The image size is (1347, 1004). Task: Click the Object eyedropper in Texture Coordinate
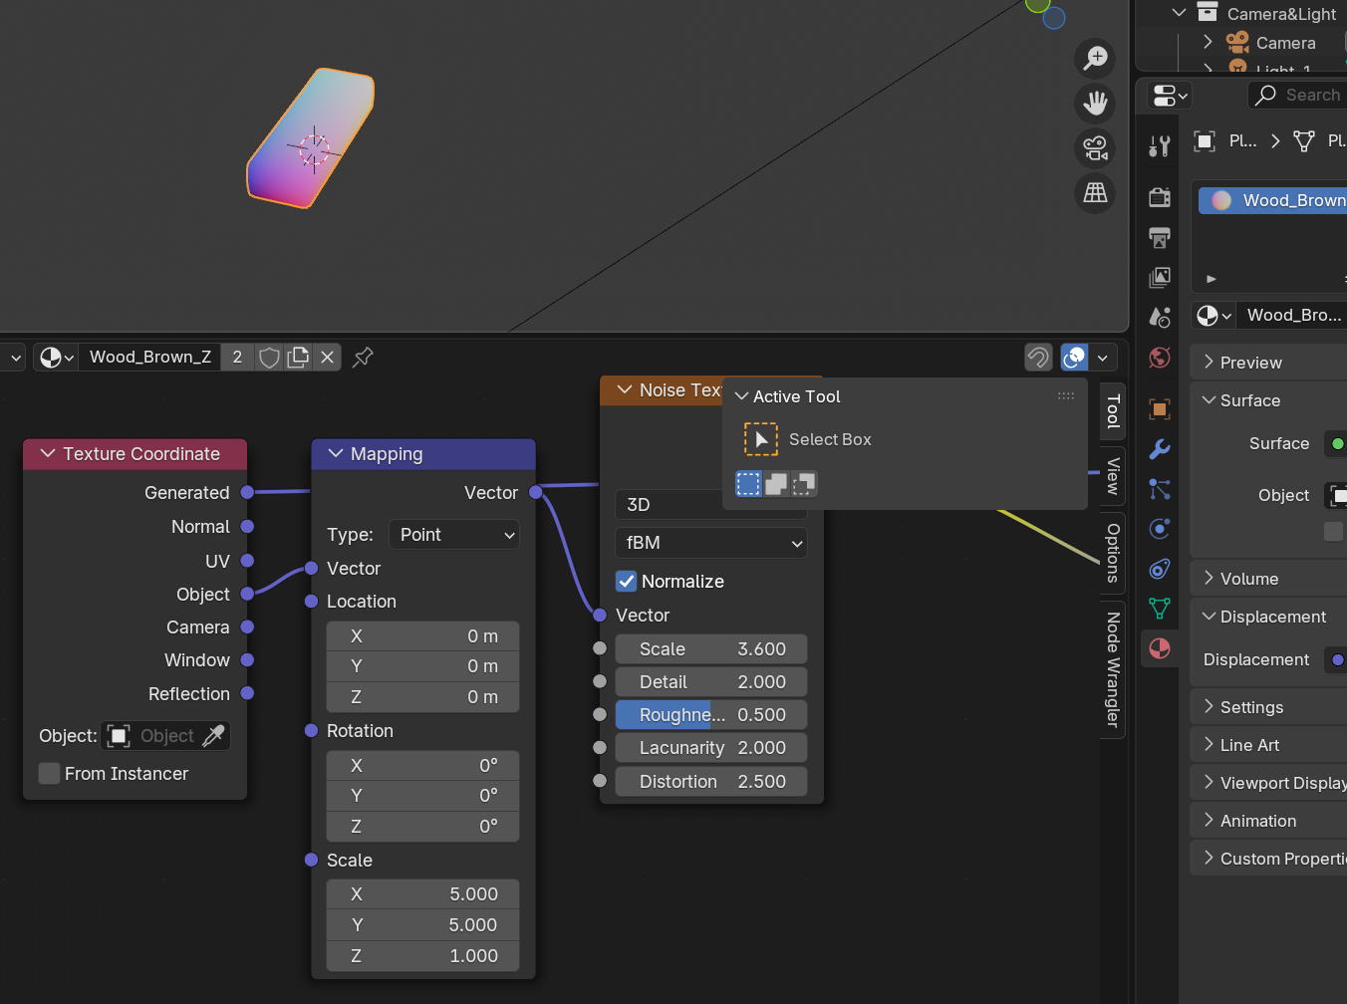click(213, 736)
